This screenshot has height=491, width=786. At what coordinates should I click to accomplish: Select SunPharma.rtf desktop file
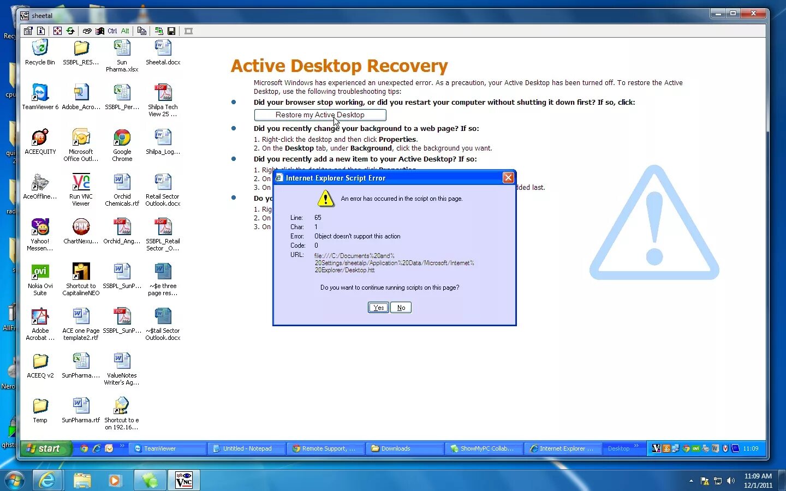point(81,410)
